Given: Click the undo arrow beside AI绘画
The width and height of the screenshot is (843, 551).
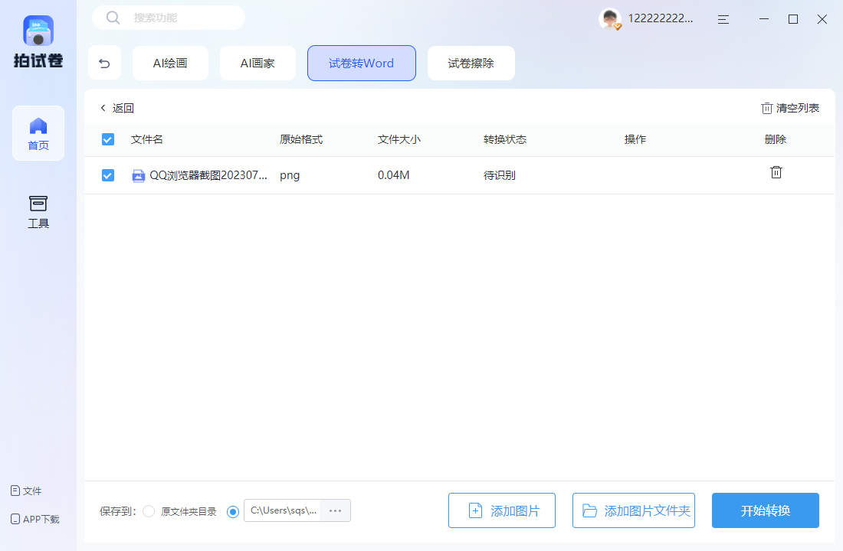Looking at the screenshot, I should coord(104,63).
